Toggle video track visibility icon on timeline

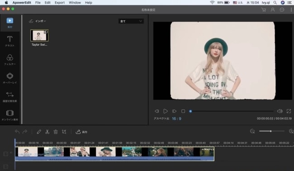point(5,154)
